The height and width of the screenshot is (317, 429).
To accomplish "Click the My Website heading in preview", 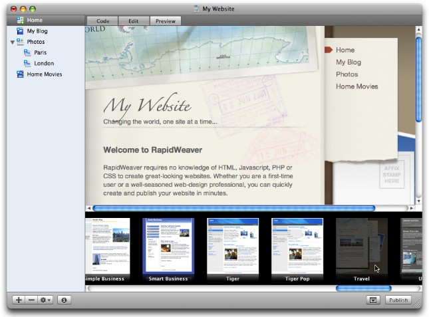I will [147, 105].
